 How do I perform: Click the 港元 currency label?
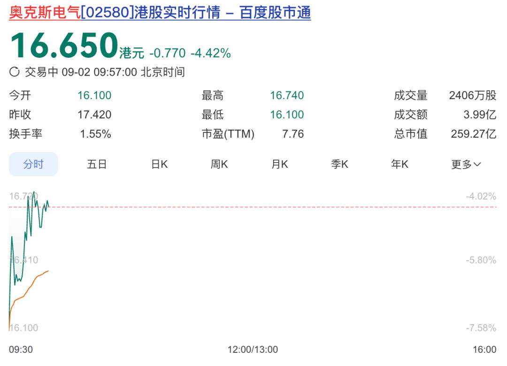tap(131, 53)
